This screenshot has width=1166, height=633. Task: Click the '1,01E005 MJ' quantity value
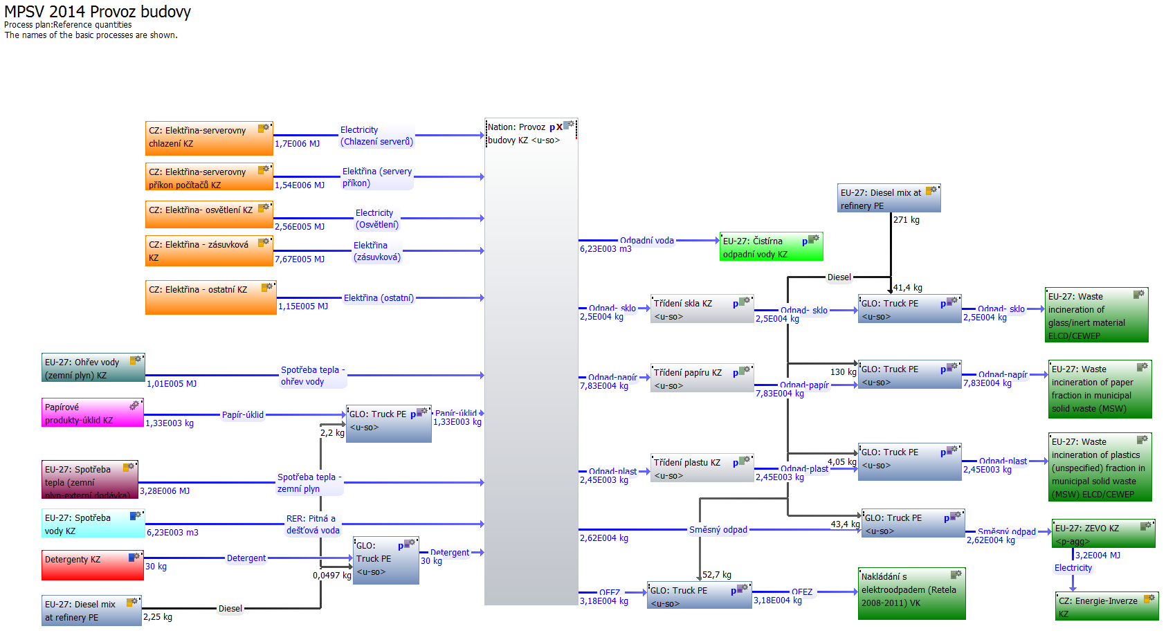coord(172,384)
